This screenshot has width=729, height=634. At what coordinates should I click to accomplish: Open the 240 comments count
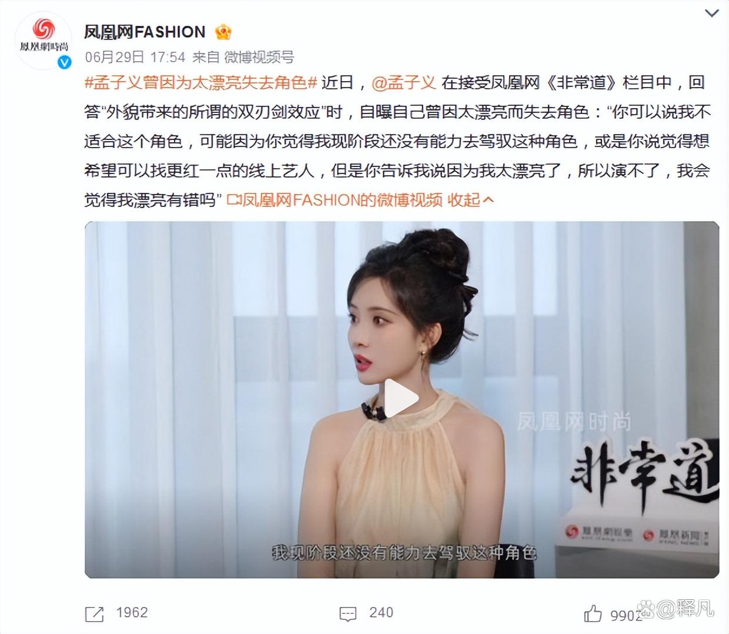tap(381, 613)
